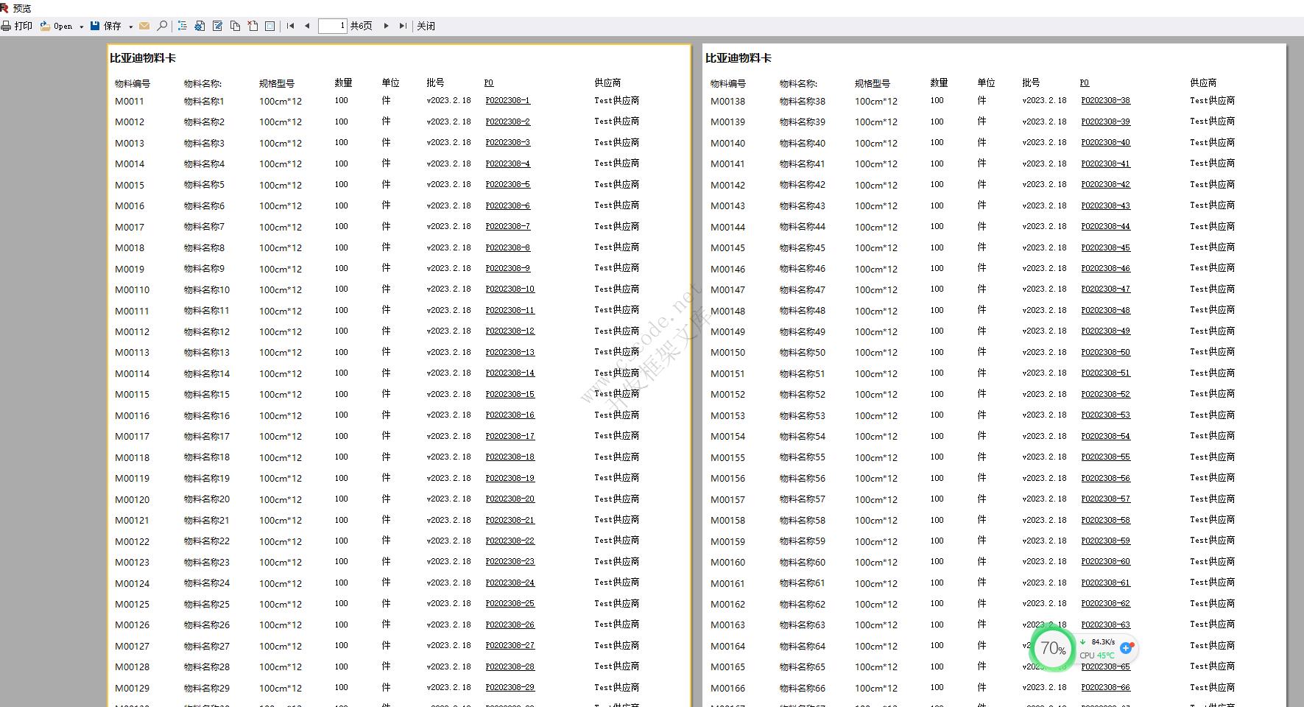This screenshot has width=1304, height=707.
Task: Click the Save (保存) floppy disk icon
Action: pyautogui.click(x=95, y=26)
